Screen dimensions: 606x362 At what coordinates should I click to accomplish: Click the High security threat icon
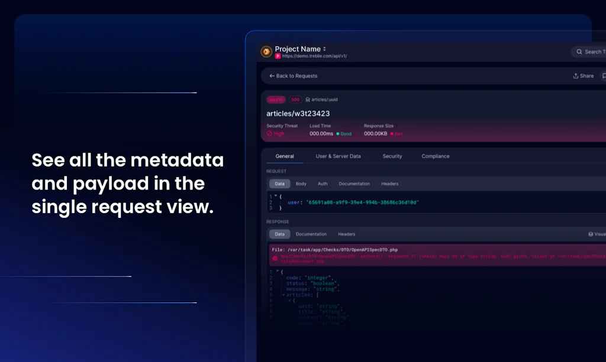coord(269,133)
